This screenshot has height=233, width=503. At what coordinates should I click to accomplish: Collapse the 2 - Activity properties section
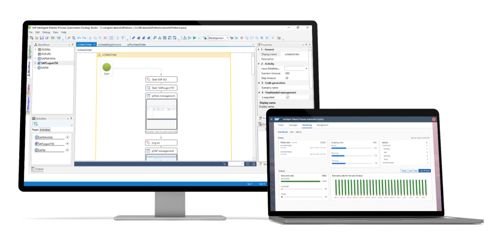259,64
